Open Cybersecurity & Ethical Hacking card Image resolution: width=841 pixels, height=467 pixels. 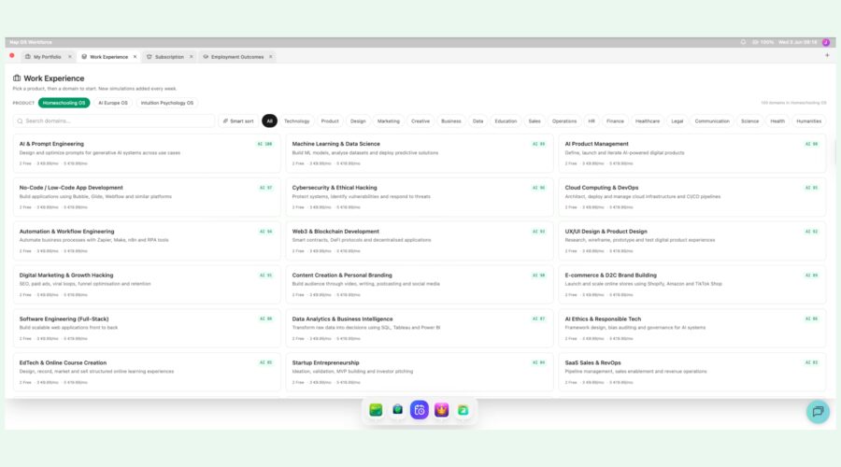click(x=420, y=197)
